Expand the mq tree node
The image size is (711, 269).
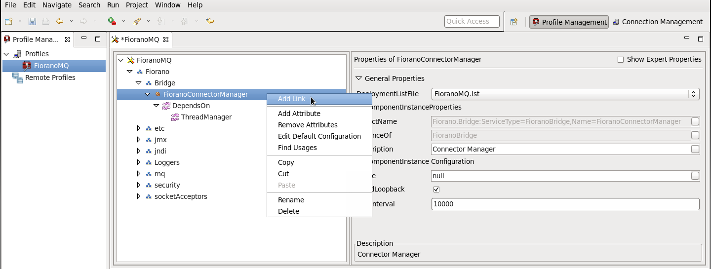point(139,174)
